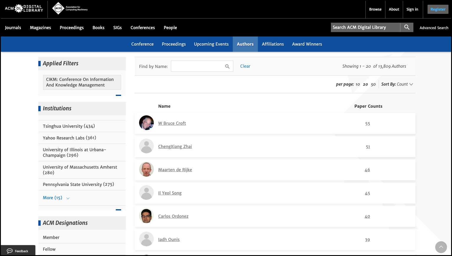
Task: Open ChengXiang Zhai's avatar placeholder
Action: click(146, 146)
